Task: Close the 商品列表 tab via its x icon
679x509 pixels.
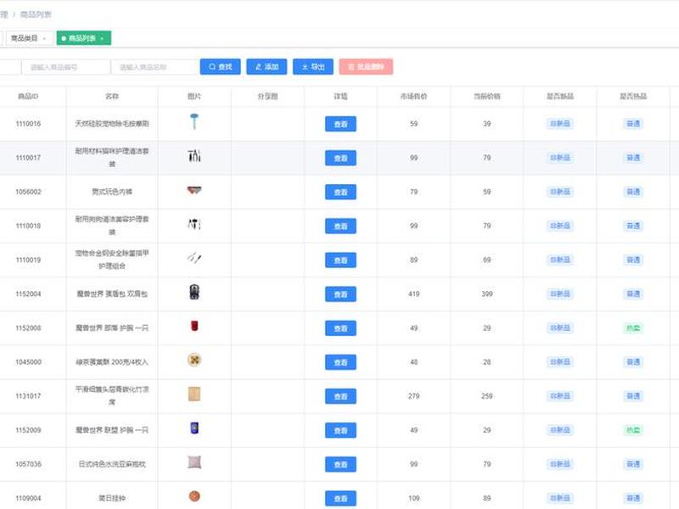Action: click(102, 38)
